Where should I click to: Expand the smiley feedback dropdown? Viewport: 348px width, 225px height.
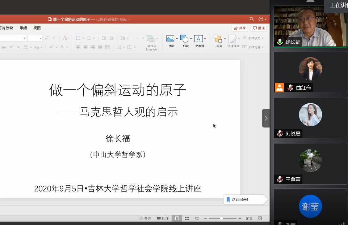point(266,19)
